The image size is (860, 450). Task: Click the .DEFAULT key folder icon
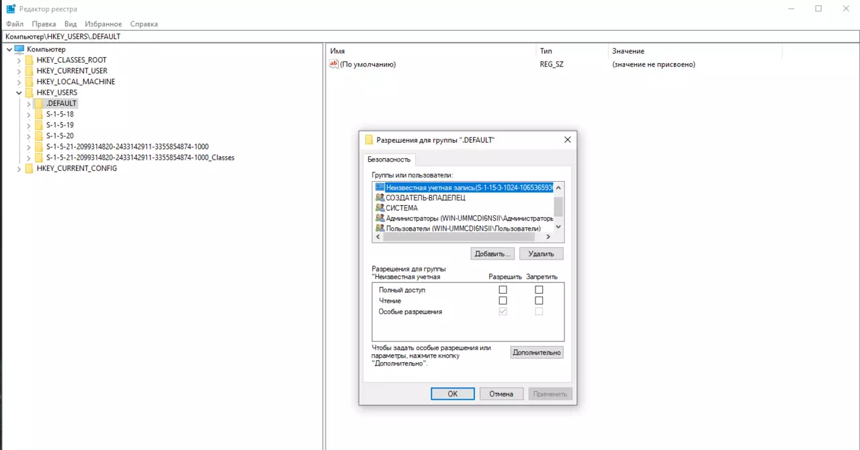(38, 103)
